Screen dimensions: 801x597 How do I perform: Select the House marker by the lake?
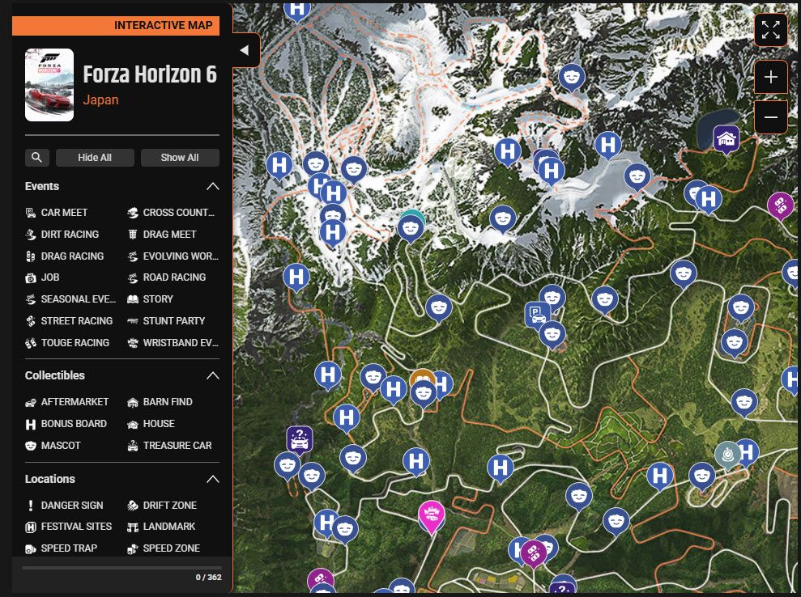(726, 139)
